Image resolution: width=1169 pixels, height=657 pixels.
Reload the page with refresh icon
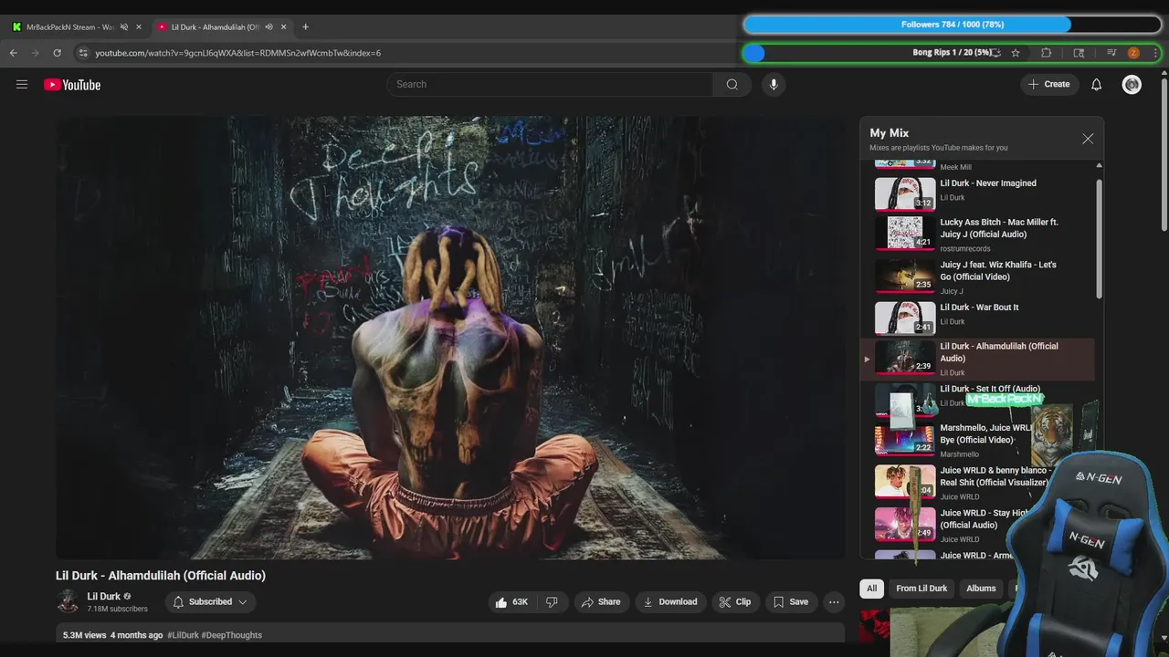[57, 53]
